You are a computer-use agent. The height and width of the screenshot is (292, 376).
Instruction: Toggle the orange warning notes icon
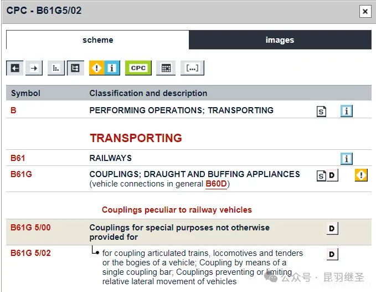97,68
